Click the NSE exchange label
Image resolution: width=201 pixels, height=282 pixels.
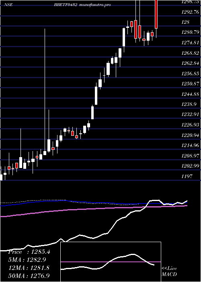pyautogui.click(x=8, y=5)
